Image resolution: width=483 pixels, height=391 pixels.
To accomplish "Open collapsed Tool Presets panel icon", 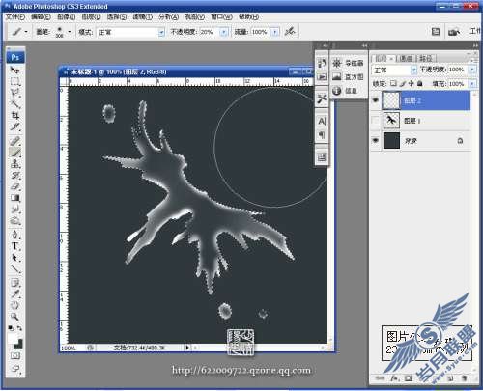I will pos(322,98).
